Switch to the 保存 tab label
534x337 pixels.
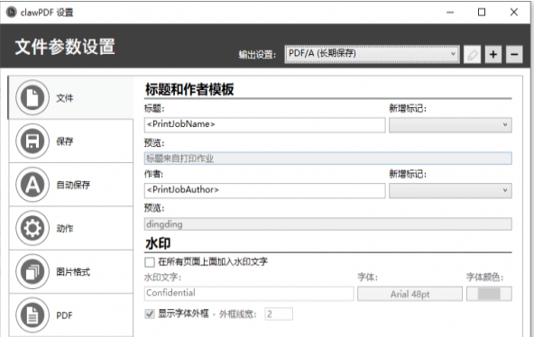[65, 141]
